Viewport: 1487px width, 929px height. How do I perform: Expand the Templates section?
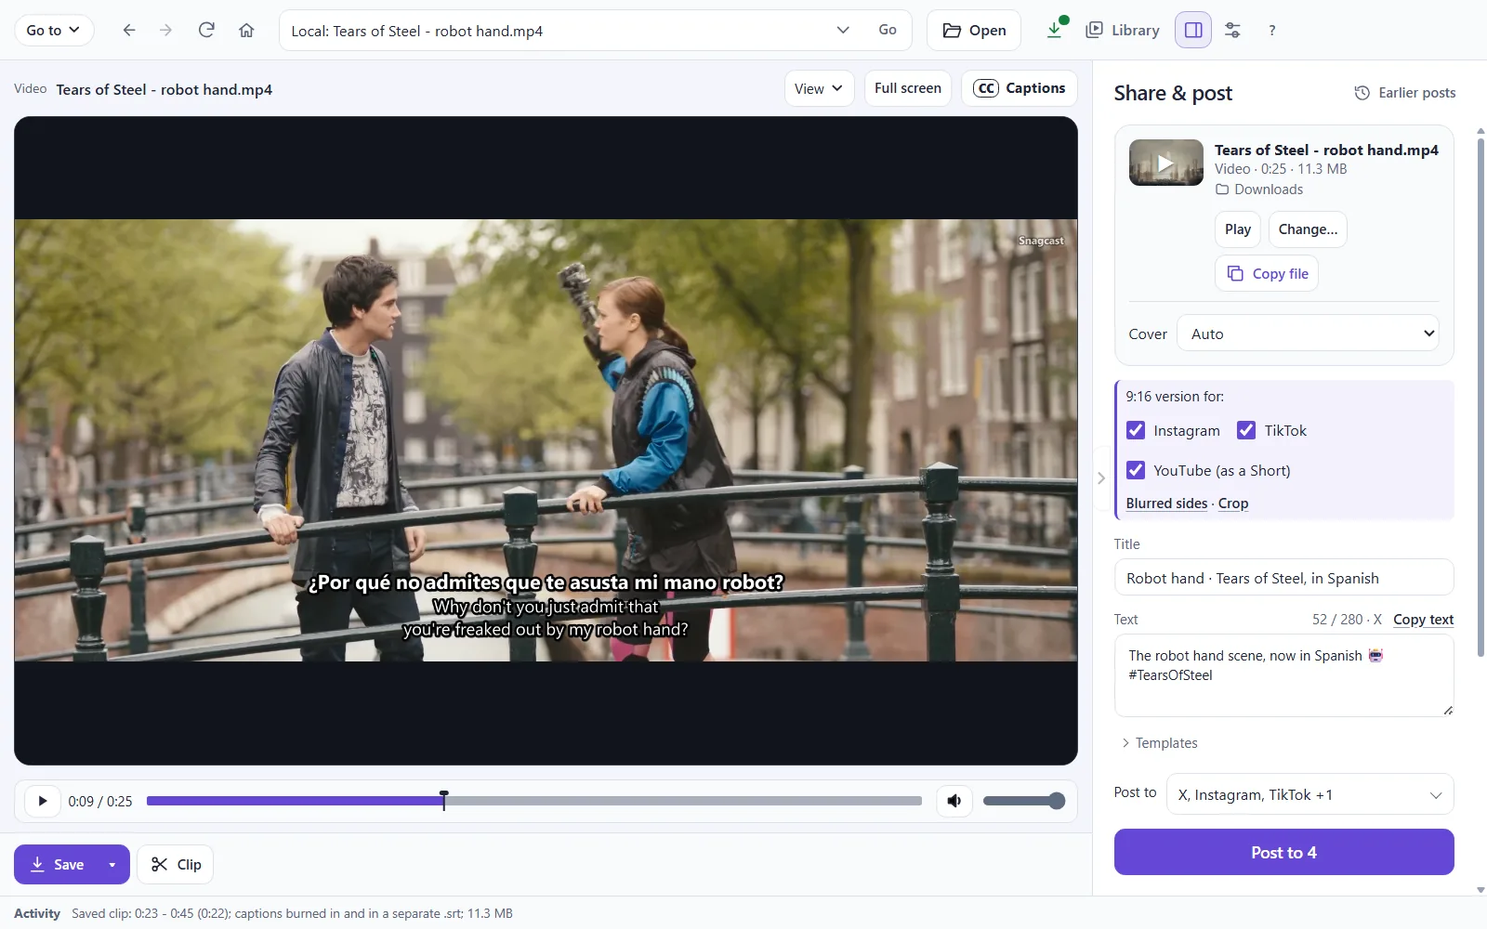coord(1159,743)
